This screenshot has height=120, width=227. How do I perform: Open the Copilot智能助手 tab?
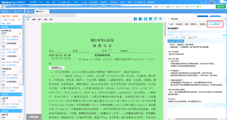215,24
